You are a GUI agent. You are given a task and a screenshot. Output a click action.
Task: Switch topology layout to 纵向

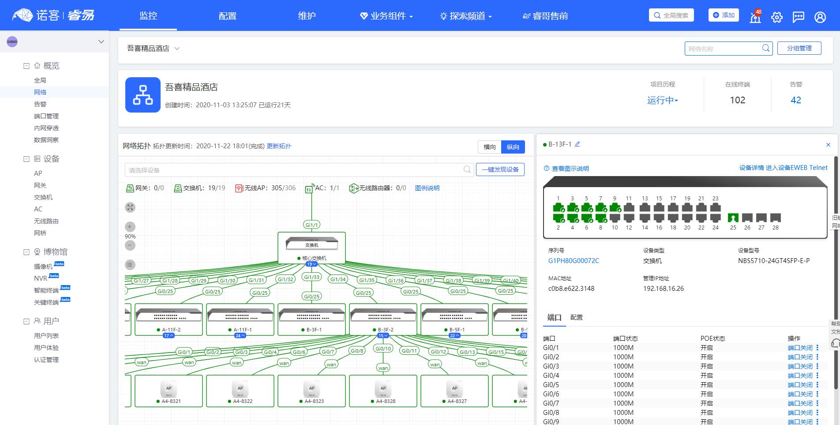coord(513,147)
